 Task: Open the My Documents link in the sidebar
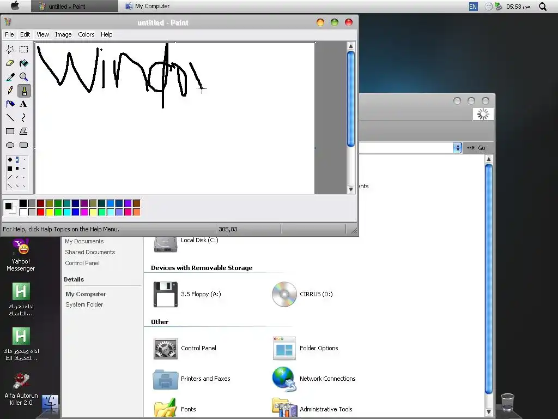pyautogui.click(x=84, y=241)
